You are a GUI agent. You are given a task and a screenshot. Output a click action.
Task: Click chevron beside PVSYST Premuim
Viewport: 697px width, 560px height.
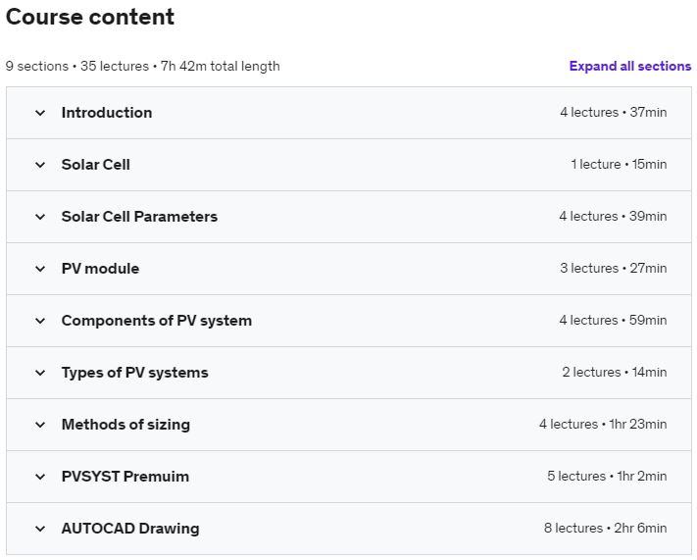[x=40, y=477]
